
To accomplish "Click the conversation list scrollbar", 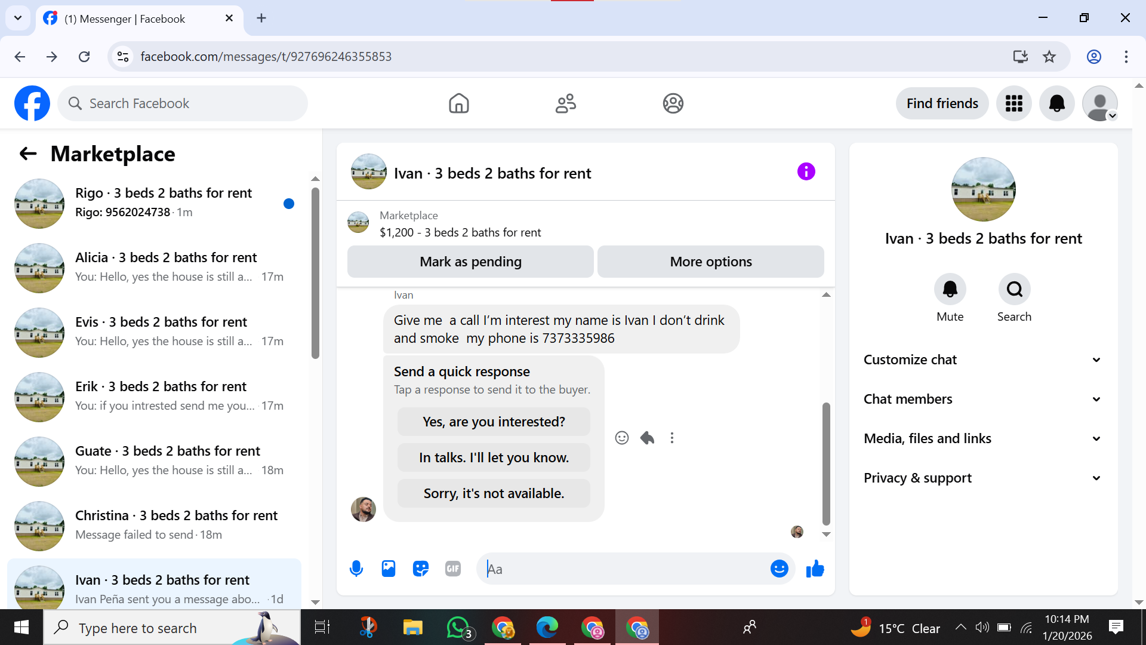I will click(x=315, y=273).
